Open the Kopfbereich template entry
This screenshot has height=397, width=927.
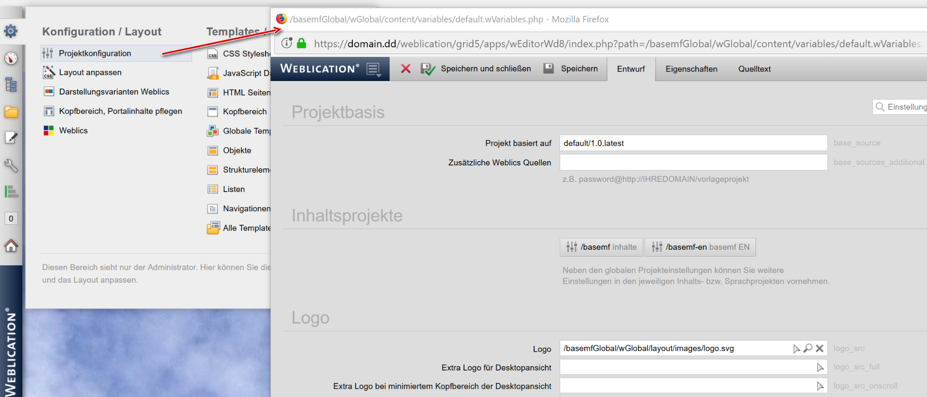pos(238,111)
